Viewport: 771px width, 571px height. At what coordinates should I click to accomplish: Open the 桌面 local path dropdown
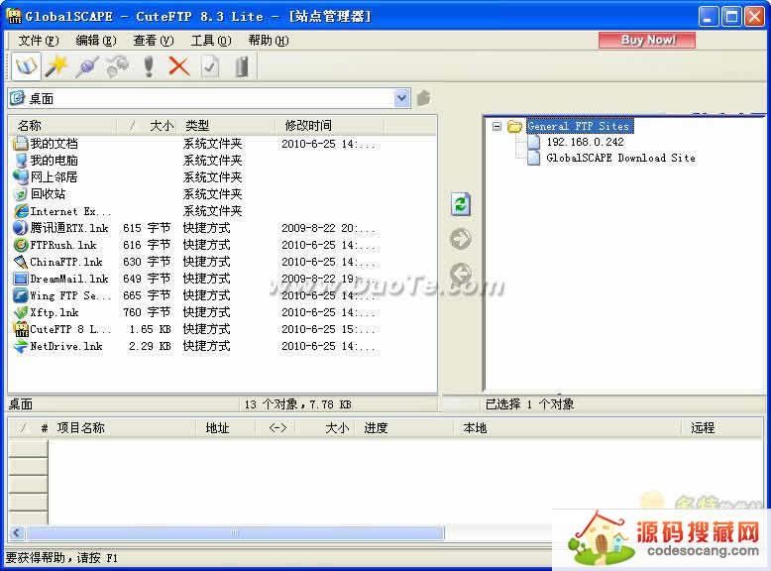[x=401, y=98]
